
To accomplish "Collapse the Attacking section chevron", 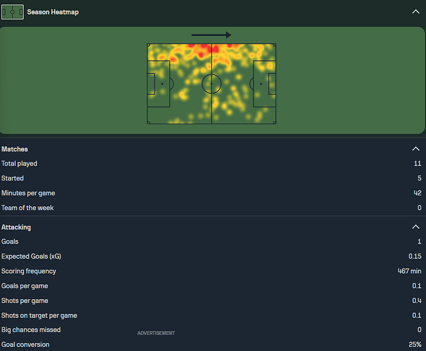I will coord(416,227).
